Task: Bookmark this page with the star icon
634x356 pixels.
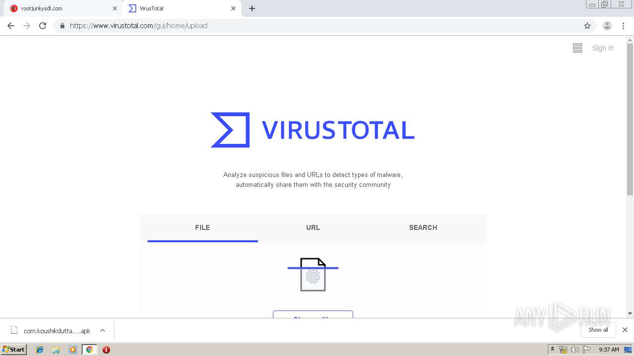Action: [x=587, y=26]
